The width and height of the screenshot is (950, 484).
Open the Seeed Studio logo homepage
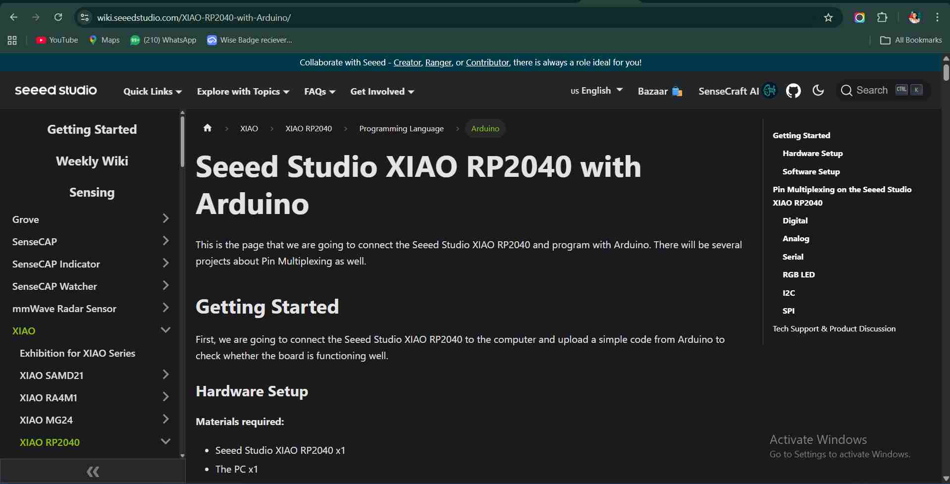[x=55, y=90]
